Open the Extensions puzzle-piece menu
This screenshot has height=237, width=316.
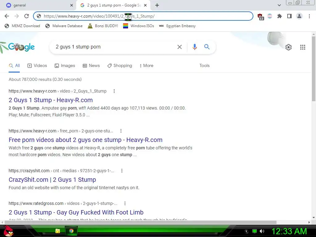(280, 16)
